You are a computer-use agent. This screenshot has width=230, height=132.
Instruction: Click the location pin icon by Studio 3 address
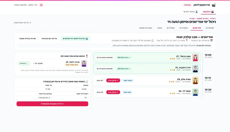[187, 40]
